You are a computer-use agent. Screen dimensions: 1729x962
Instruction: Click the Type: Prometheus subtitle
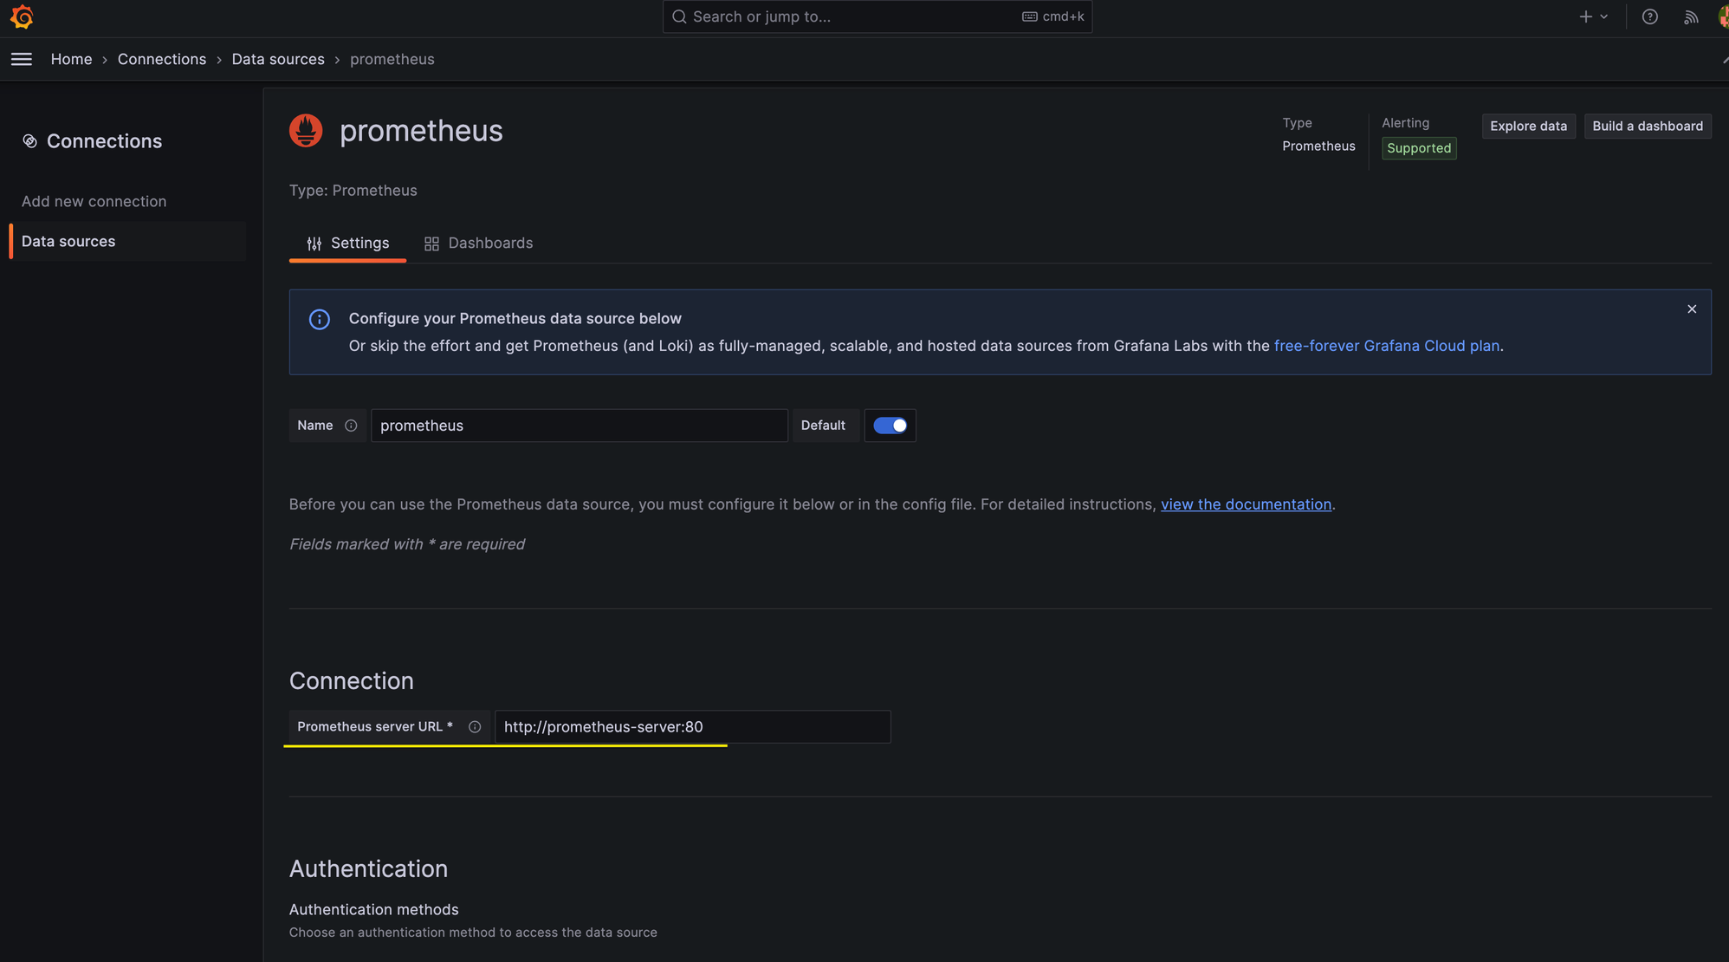353,191
